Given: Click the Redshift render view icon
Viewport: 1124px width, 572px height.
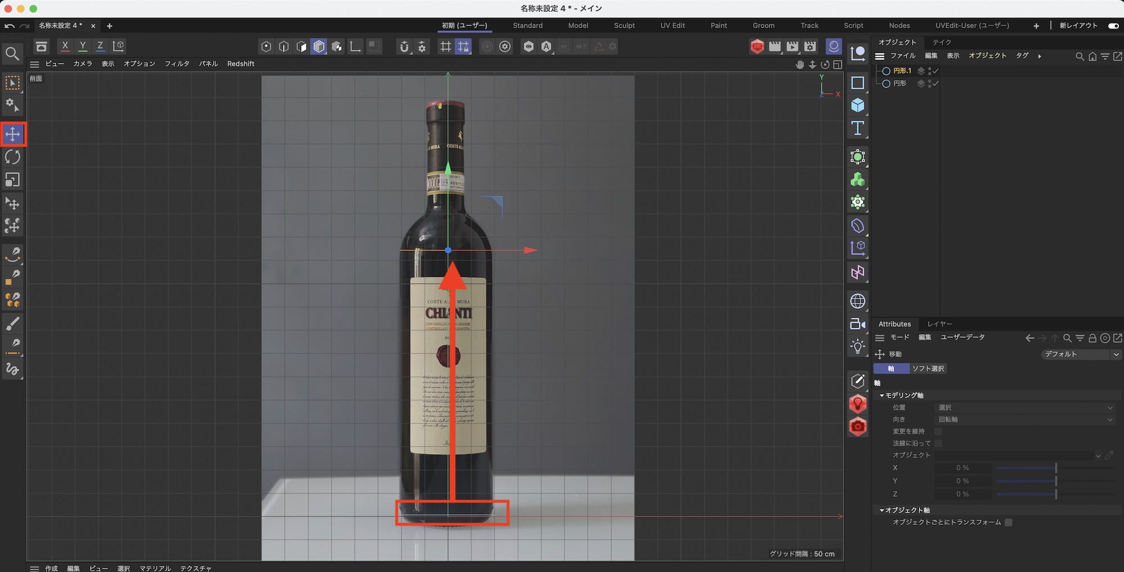Looking at the screenshot, I should [x=756, y=47].
